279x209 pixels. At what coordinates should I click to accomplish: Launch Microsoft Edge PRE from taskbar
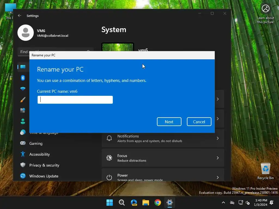[x=134, y=202]
